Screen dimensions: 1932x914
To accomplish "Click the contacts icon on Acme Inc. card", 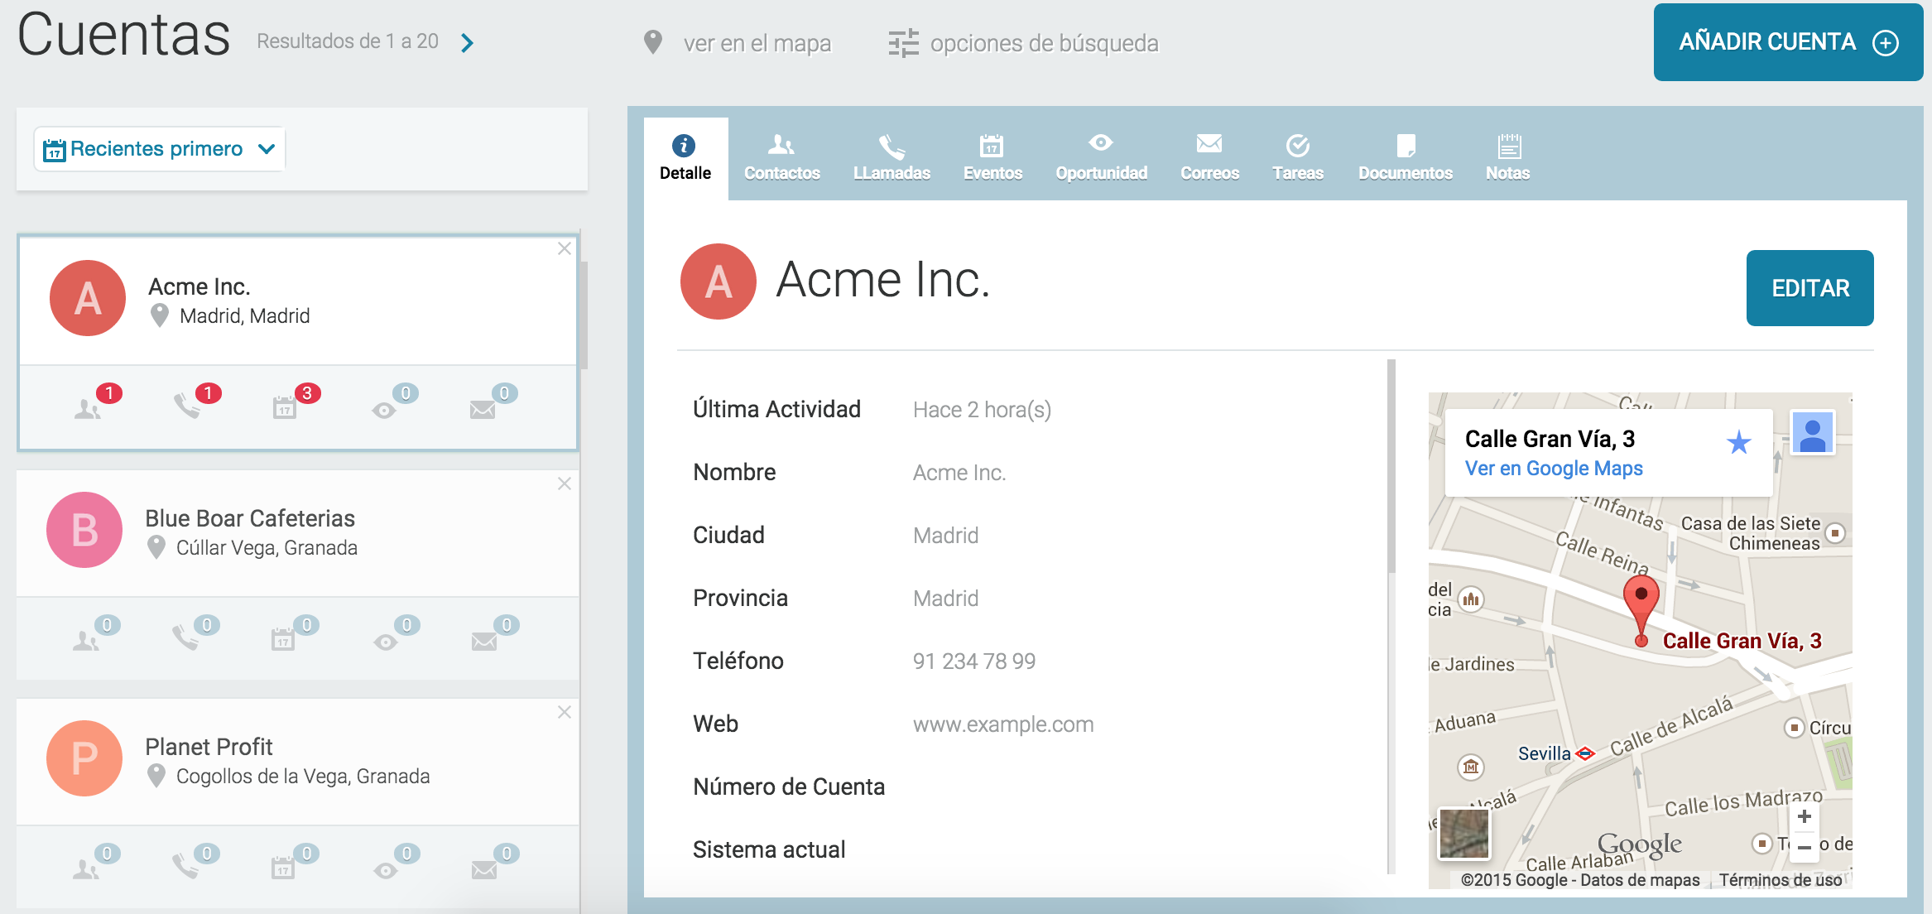I will (x=87, y=408).
